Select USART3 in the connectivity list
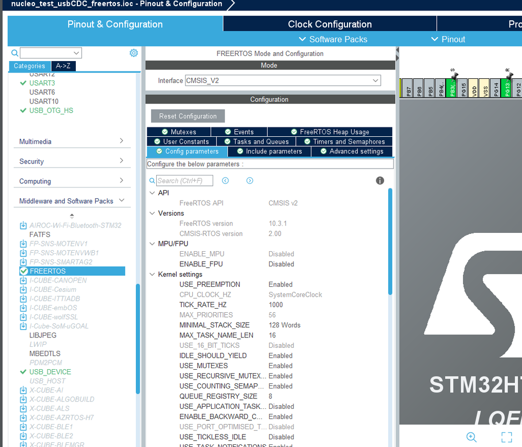Image resolution: width=522 pixels, height=447 pixels. [x=42, y=83]
